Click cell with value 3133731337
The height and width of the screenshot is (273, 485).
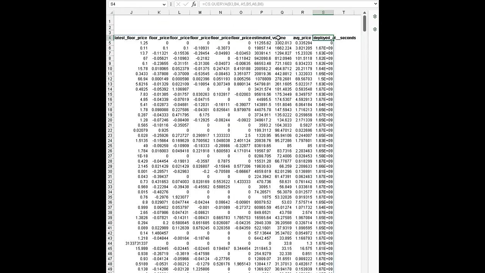click(x=131, y=243)
